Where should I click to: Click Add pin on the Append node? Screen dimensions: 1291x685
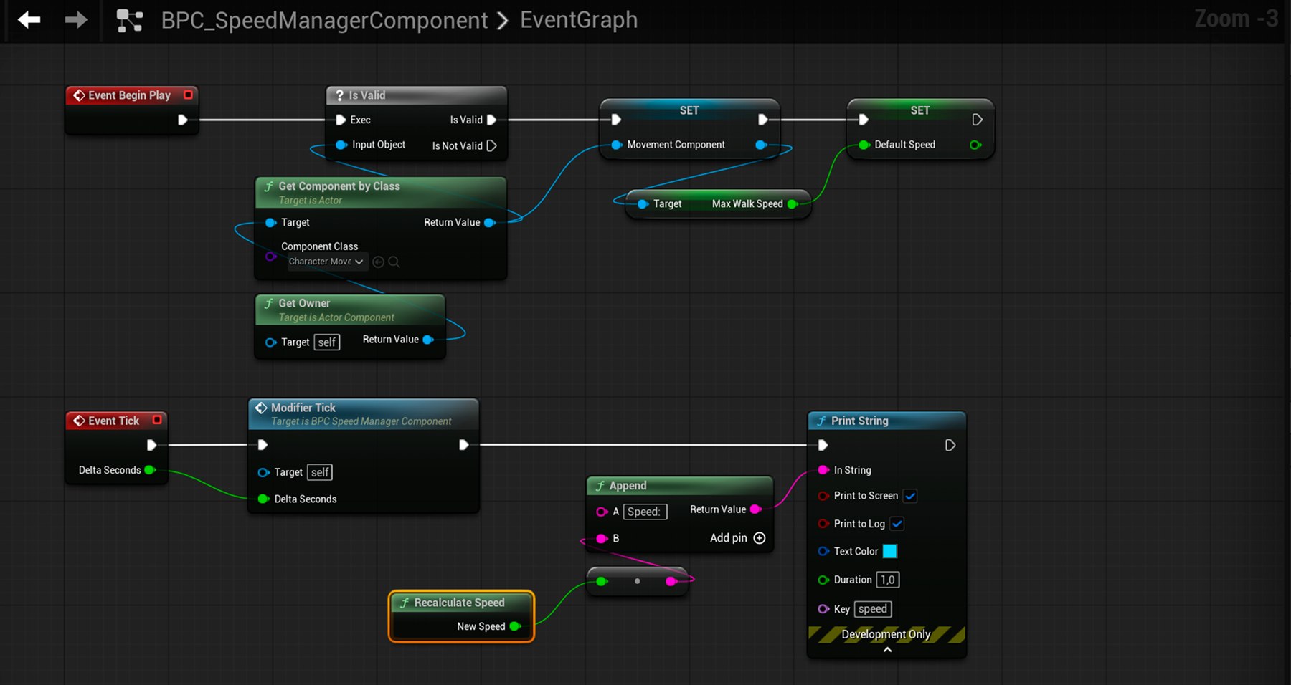tap(737, 538)
